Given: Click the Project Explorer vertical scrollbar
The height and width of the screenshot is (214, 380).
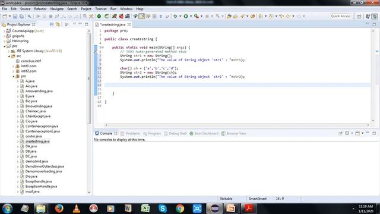Looking at the screenshot, I should [89, 78].
